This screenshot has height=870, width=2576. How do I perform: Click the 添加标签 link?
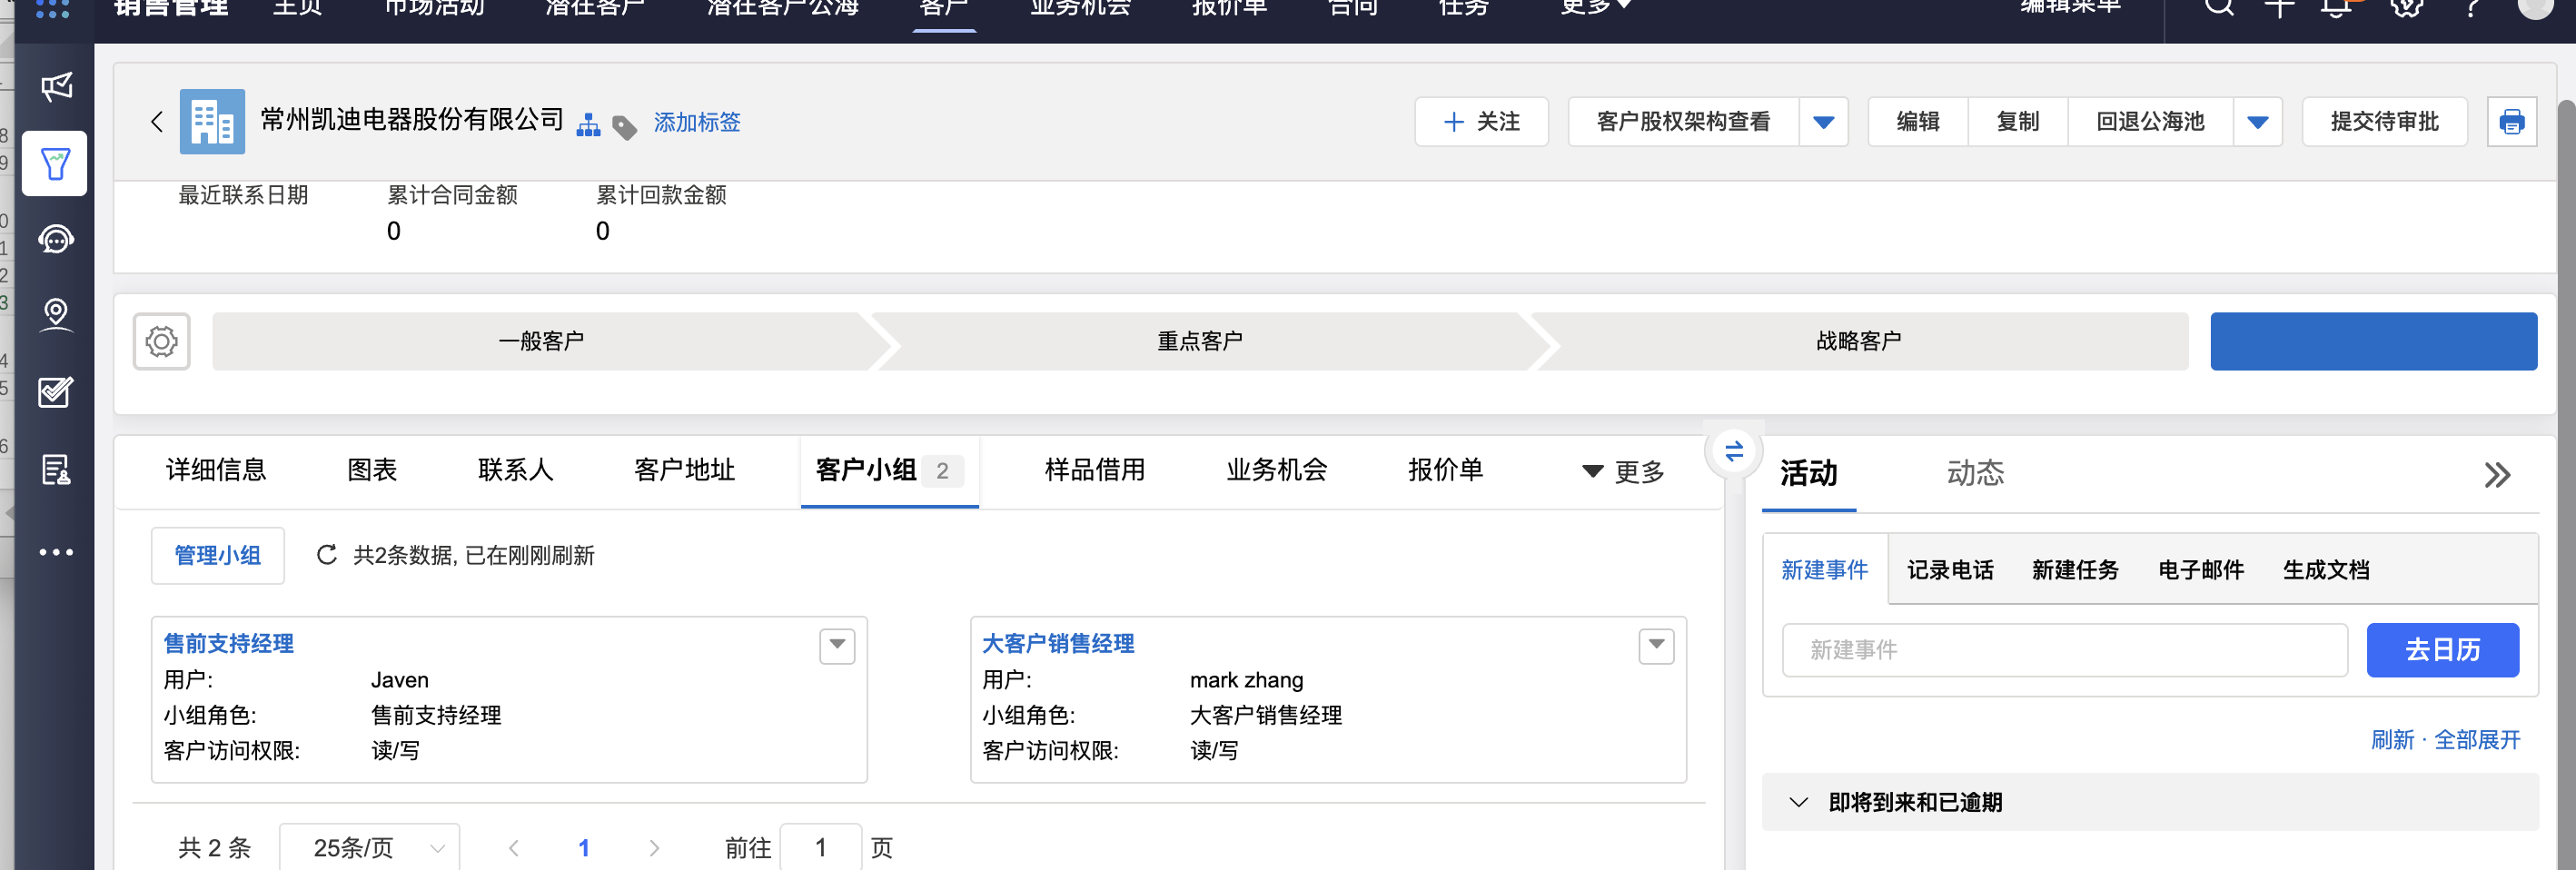[696, 122]
